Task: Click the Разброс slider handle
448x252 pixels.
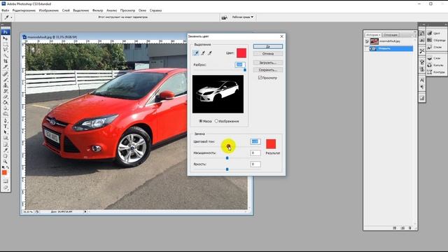Action: [x=244, y=70]
